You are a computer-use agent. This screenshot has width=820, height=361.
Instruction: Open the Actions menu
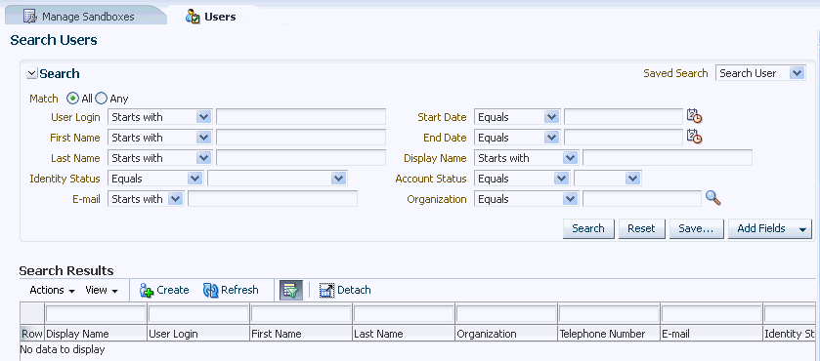53,290
